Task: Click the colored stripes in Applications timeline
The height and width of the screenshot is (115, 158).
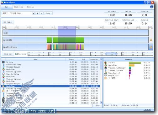Action: [65, 47]
